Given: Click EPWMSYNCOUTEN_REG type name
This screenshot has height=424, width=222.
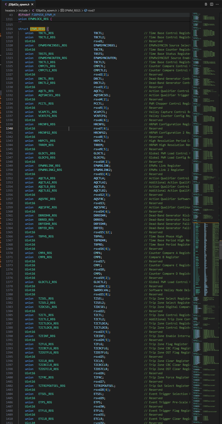Looking at the screenshot, I should tap(53, 58).
